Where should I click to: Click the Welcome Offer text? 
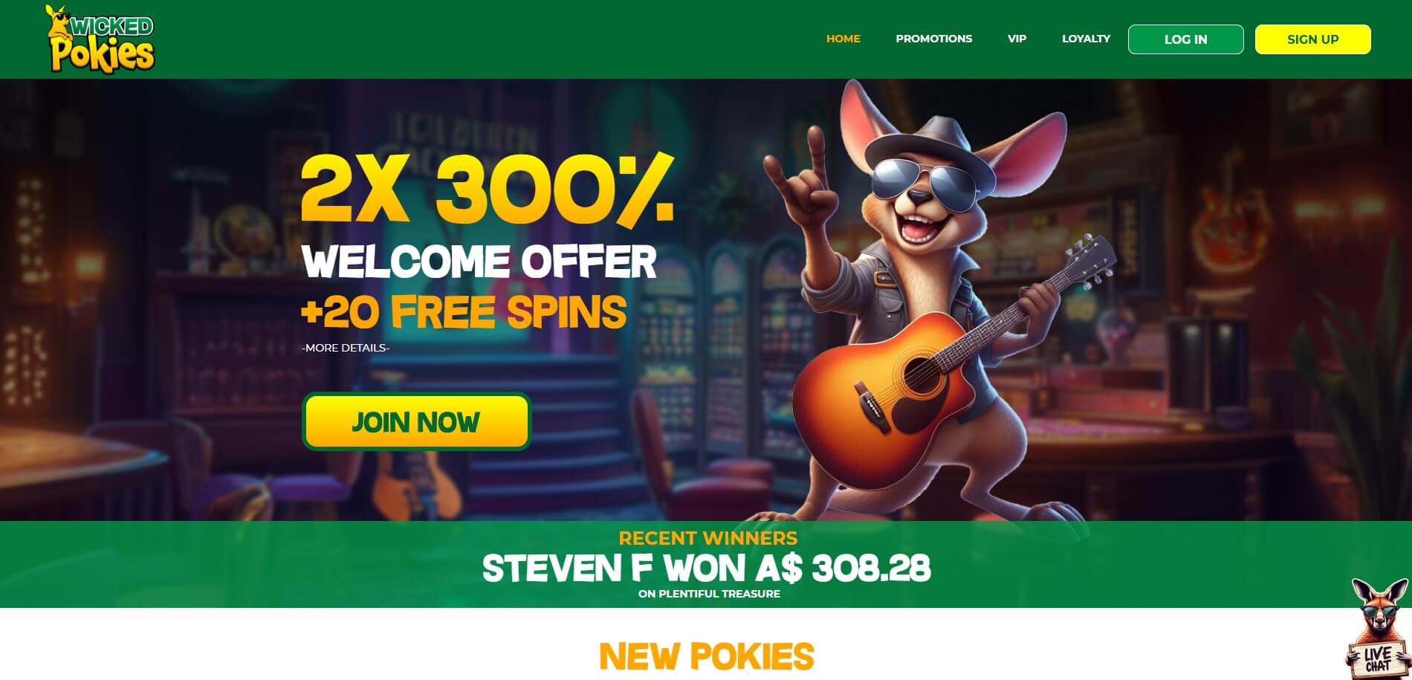479,262
